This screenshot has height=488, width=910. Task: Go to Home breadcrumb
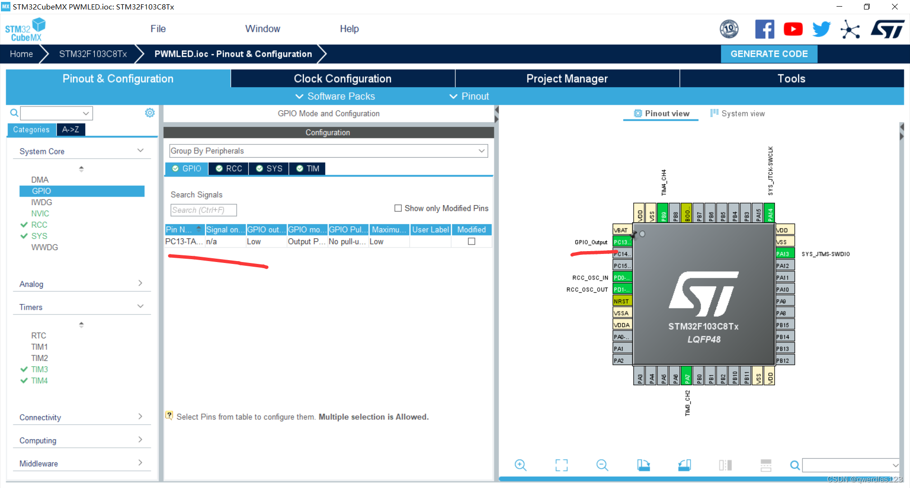[21, 54]
